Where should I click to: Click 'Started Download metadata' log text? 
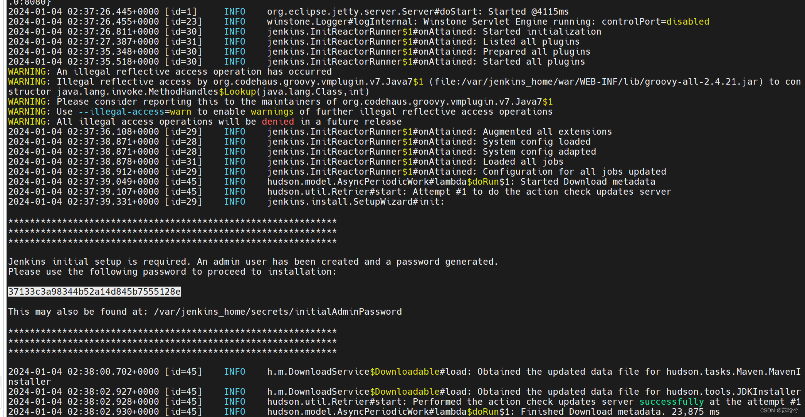588,182
